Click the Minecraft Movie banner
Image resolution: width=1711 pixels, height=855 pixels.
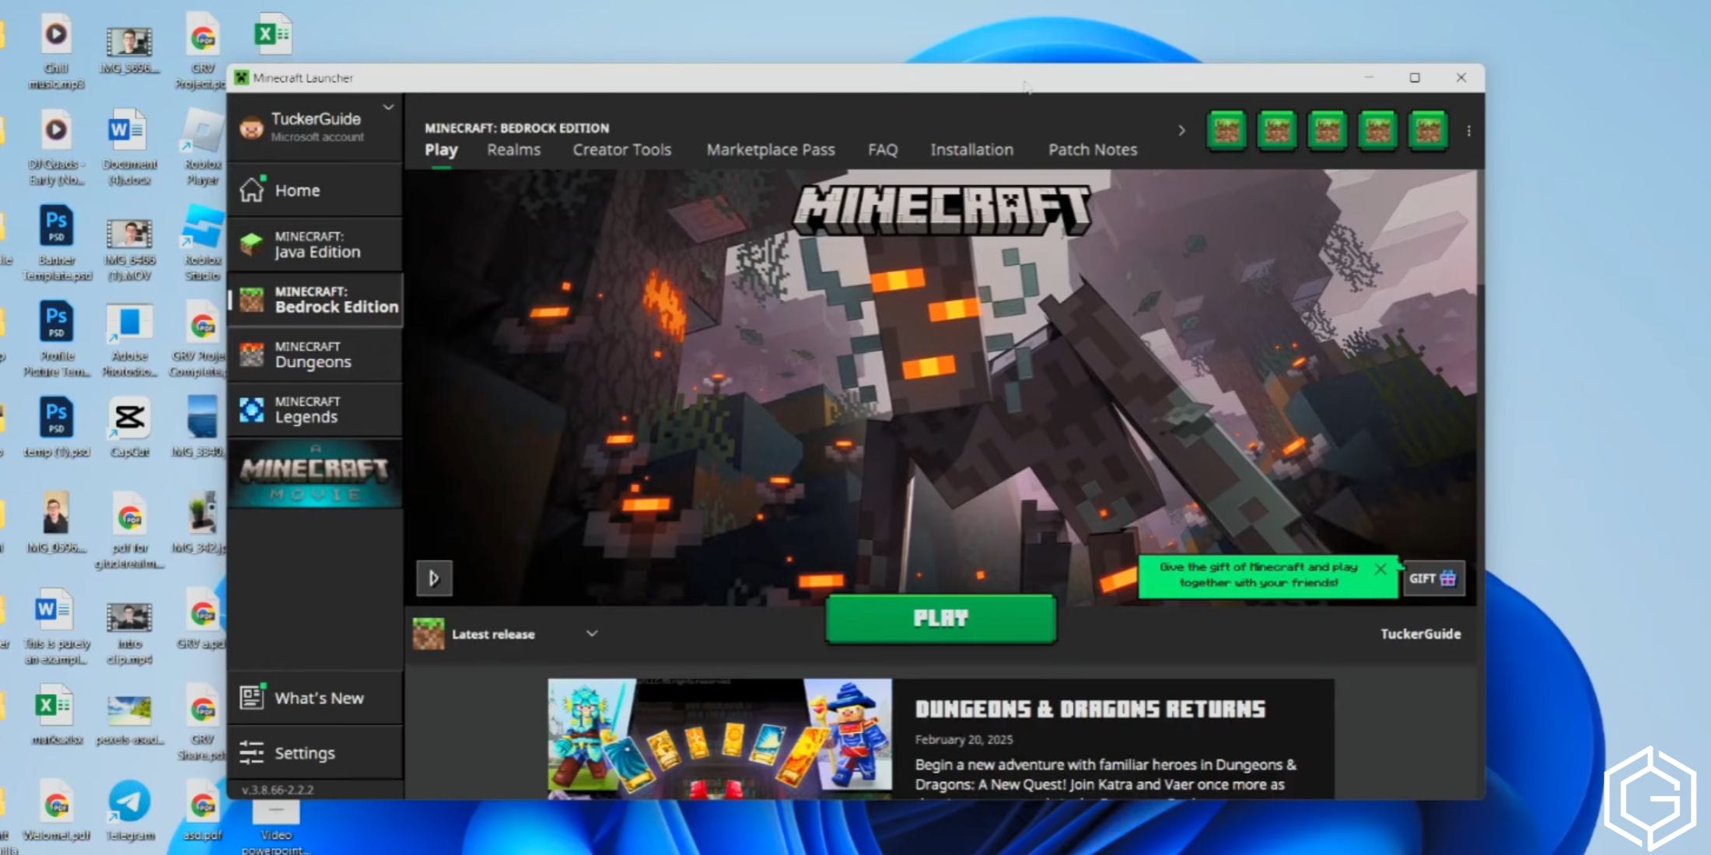click(316, 474)
